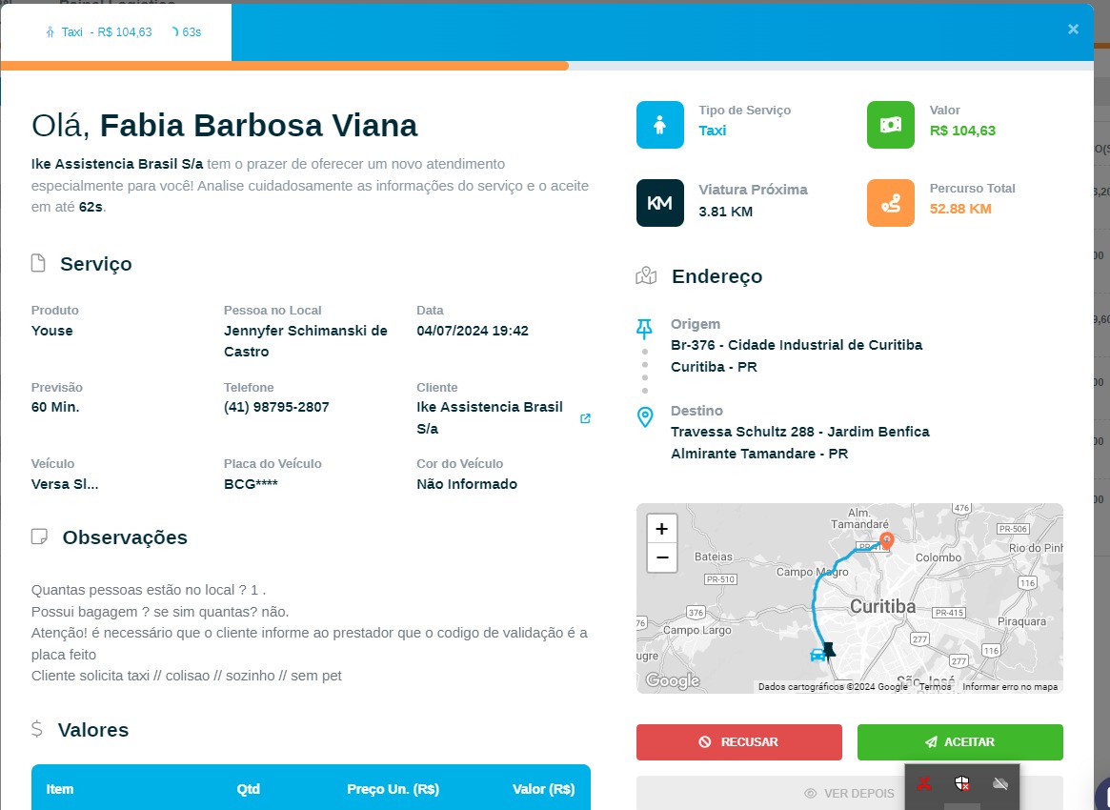Click the security shield tray icon
1110x810 pixels.
[961, 783]
